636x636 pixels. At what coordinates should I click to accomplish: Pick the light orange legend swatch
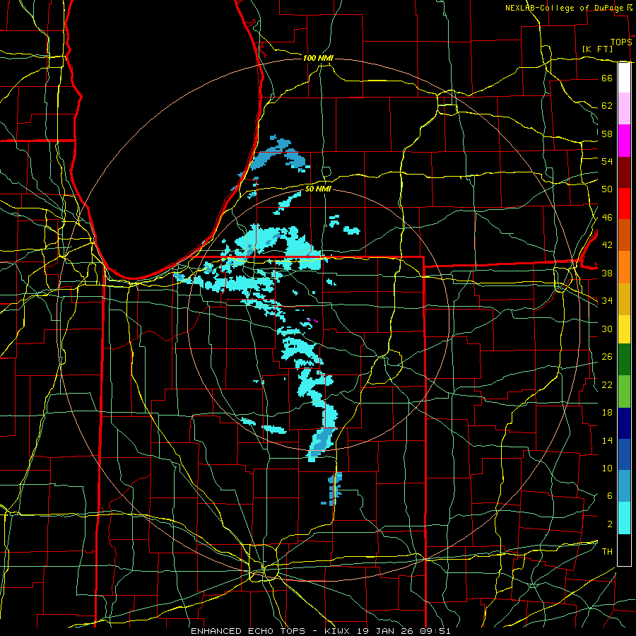[624, 267]
